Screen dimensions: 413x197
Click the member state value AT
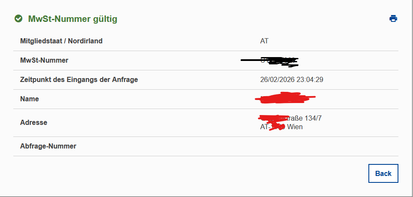tap(264, 41)
